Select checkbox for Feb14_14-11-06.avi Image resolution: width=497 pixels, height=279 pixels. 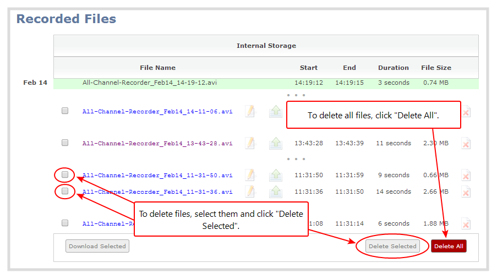click(x=65, y=111)
